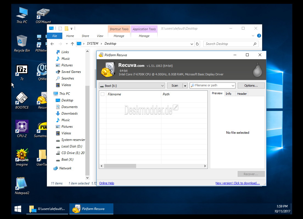Go up one folder level in Explorer
Image resolution: width=303 pixels, height=219 pixels.
point(72,44)
